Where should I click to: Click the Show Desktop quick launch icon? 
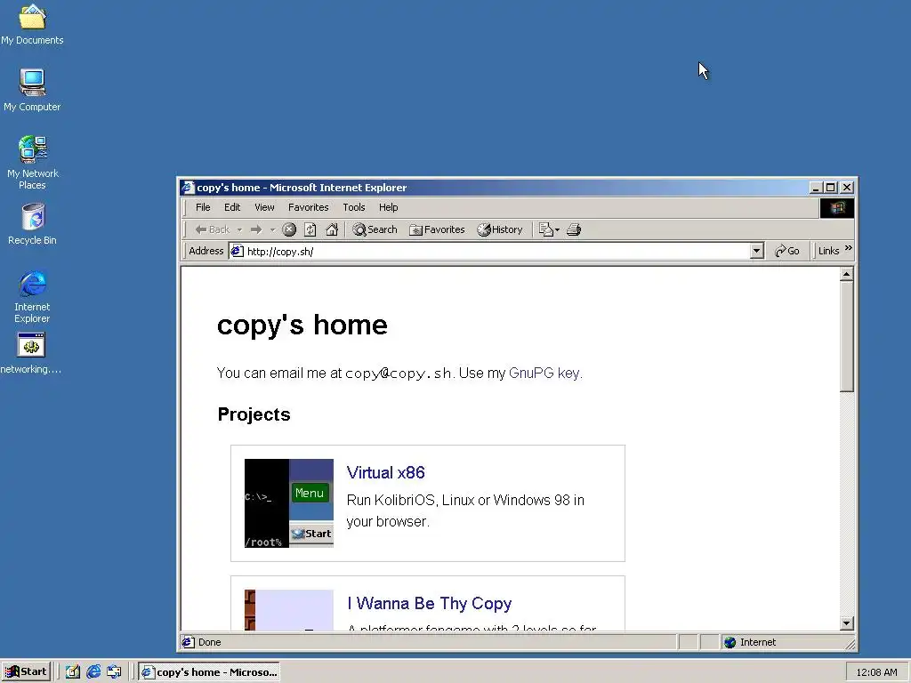tap(73, 672)
